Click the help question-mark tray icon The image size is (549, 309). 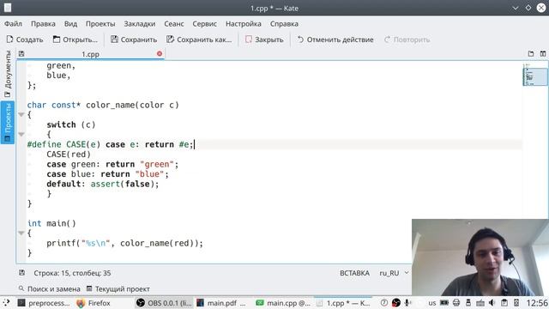coord(384,303)
